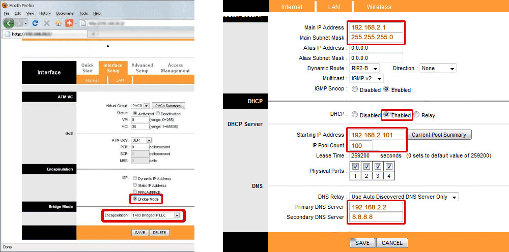Image resolution: width=509 pixels, height=252 pixels.
Task: Click the PCR cells/second field
Action: (139, 147)
